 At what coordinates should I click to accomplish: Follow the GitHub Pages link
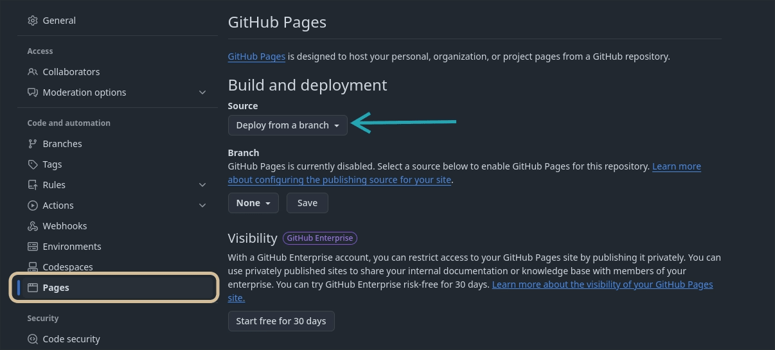click(256, 57)
